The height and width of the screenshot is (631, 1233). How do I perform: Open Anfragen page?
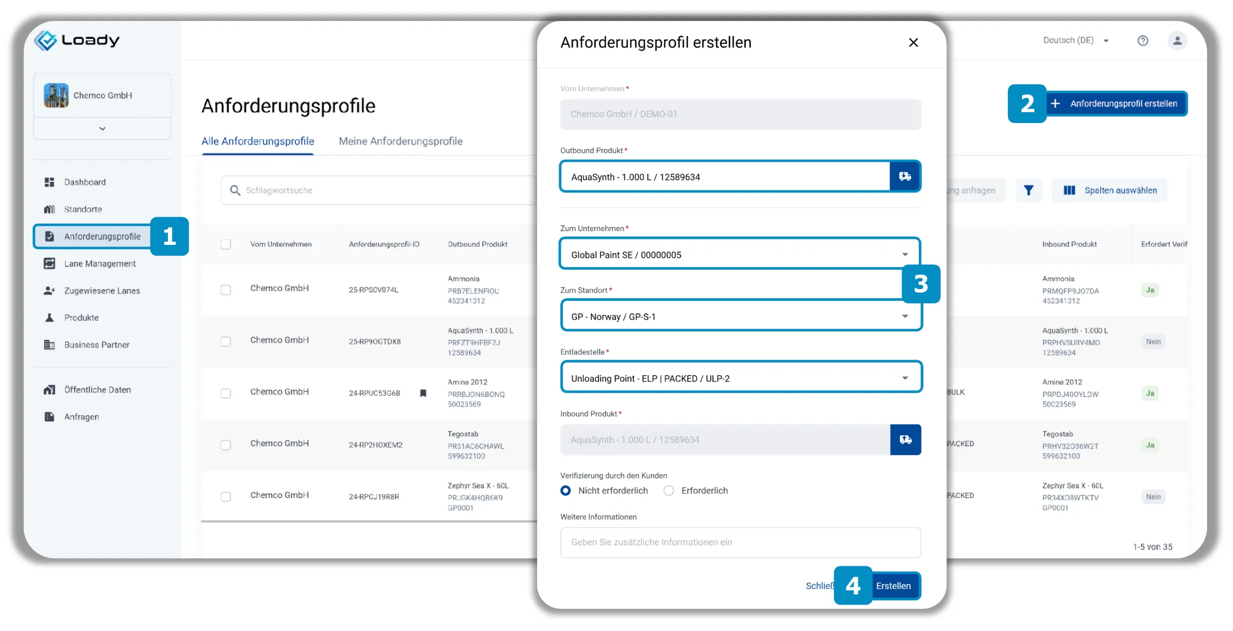(82, 417)
